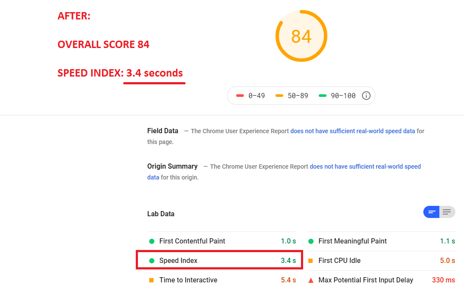Click the green dot beside Speed Index
This screenshot has width=464, height=285.
(x=151, y=260)
